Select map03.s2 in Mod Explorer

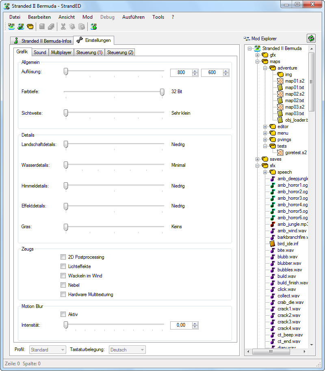(295, 107)
